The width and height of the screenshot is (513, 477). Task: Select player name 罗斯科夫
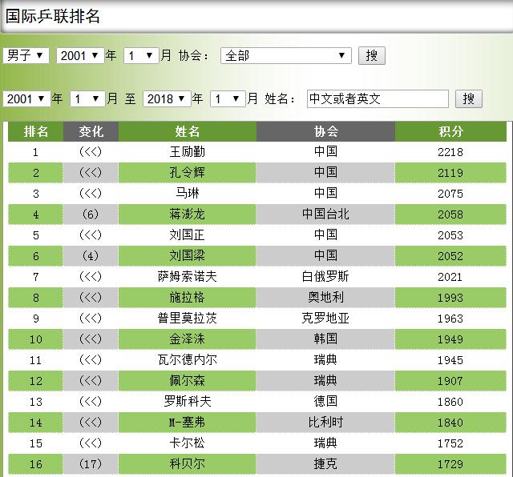click(x=188, y=402)
